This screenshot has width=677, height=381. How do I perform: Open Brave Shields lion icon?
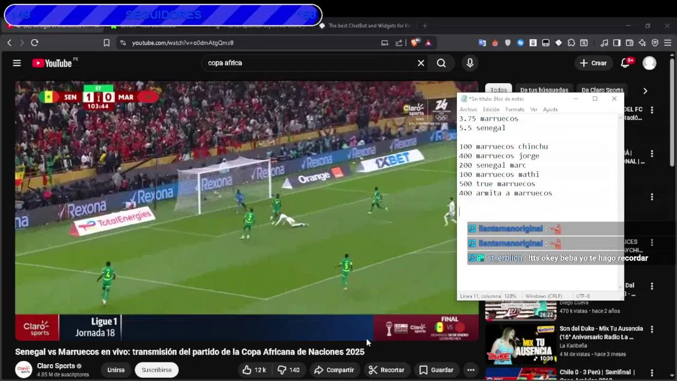(416, 43)
